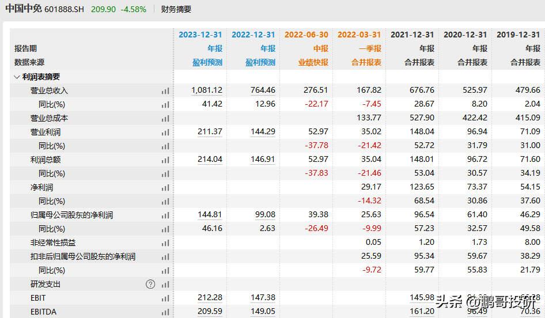
Task: Open chart icon for 研发支出 row
Action: point(165,285)
